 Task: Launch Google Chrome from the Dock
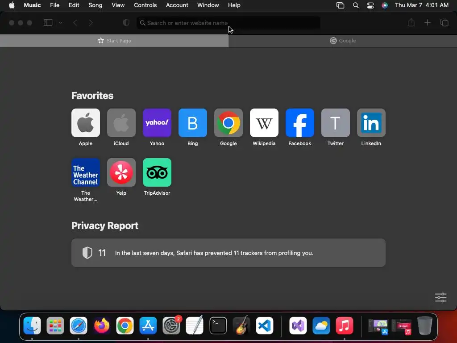(x=125, y=326)
